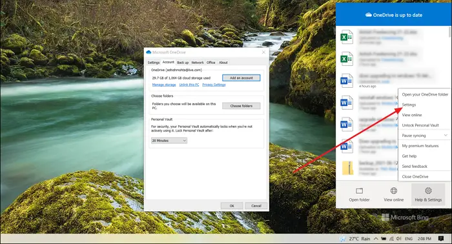Open the Office tab
The width and height of the screenshot is (452, 244).
211,63
